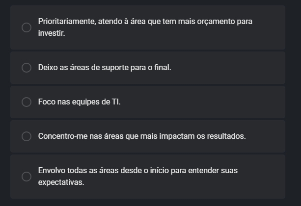Click the word 'início' in the fifth option
Image resolution: width=301 pixels, height=206 pixels.
159,171
